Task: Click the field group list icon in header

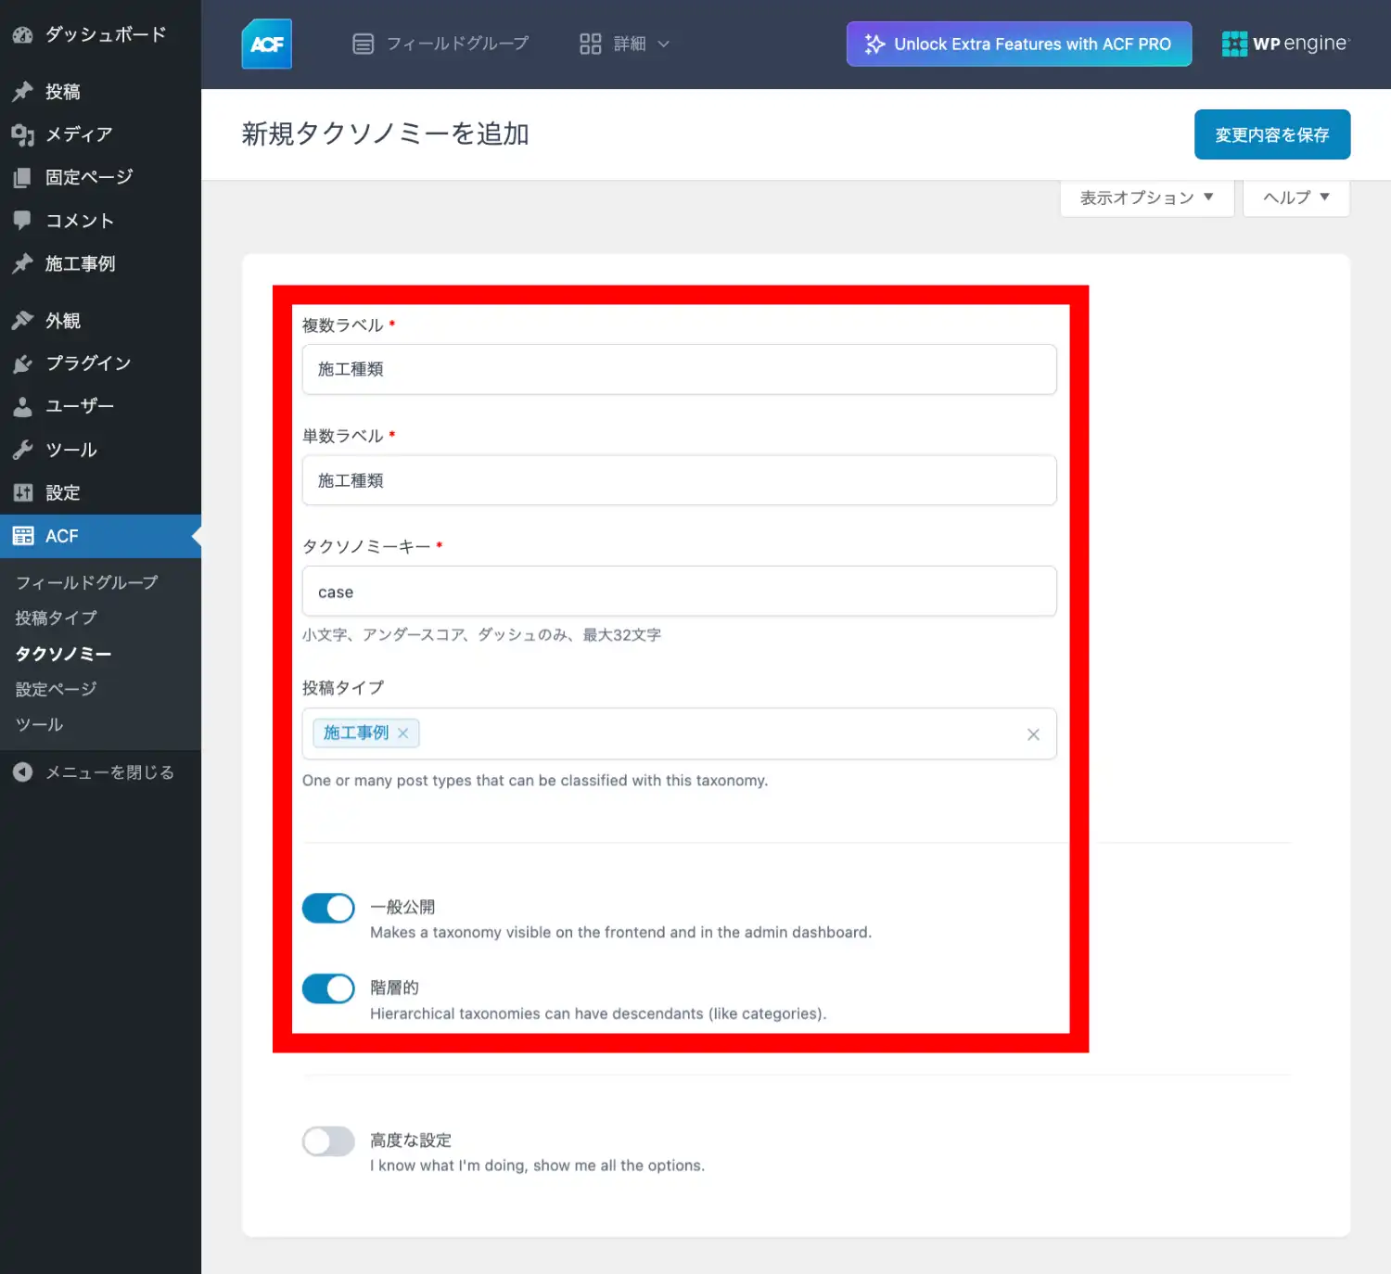Action: pos(364,44)
